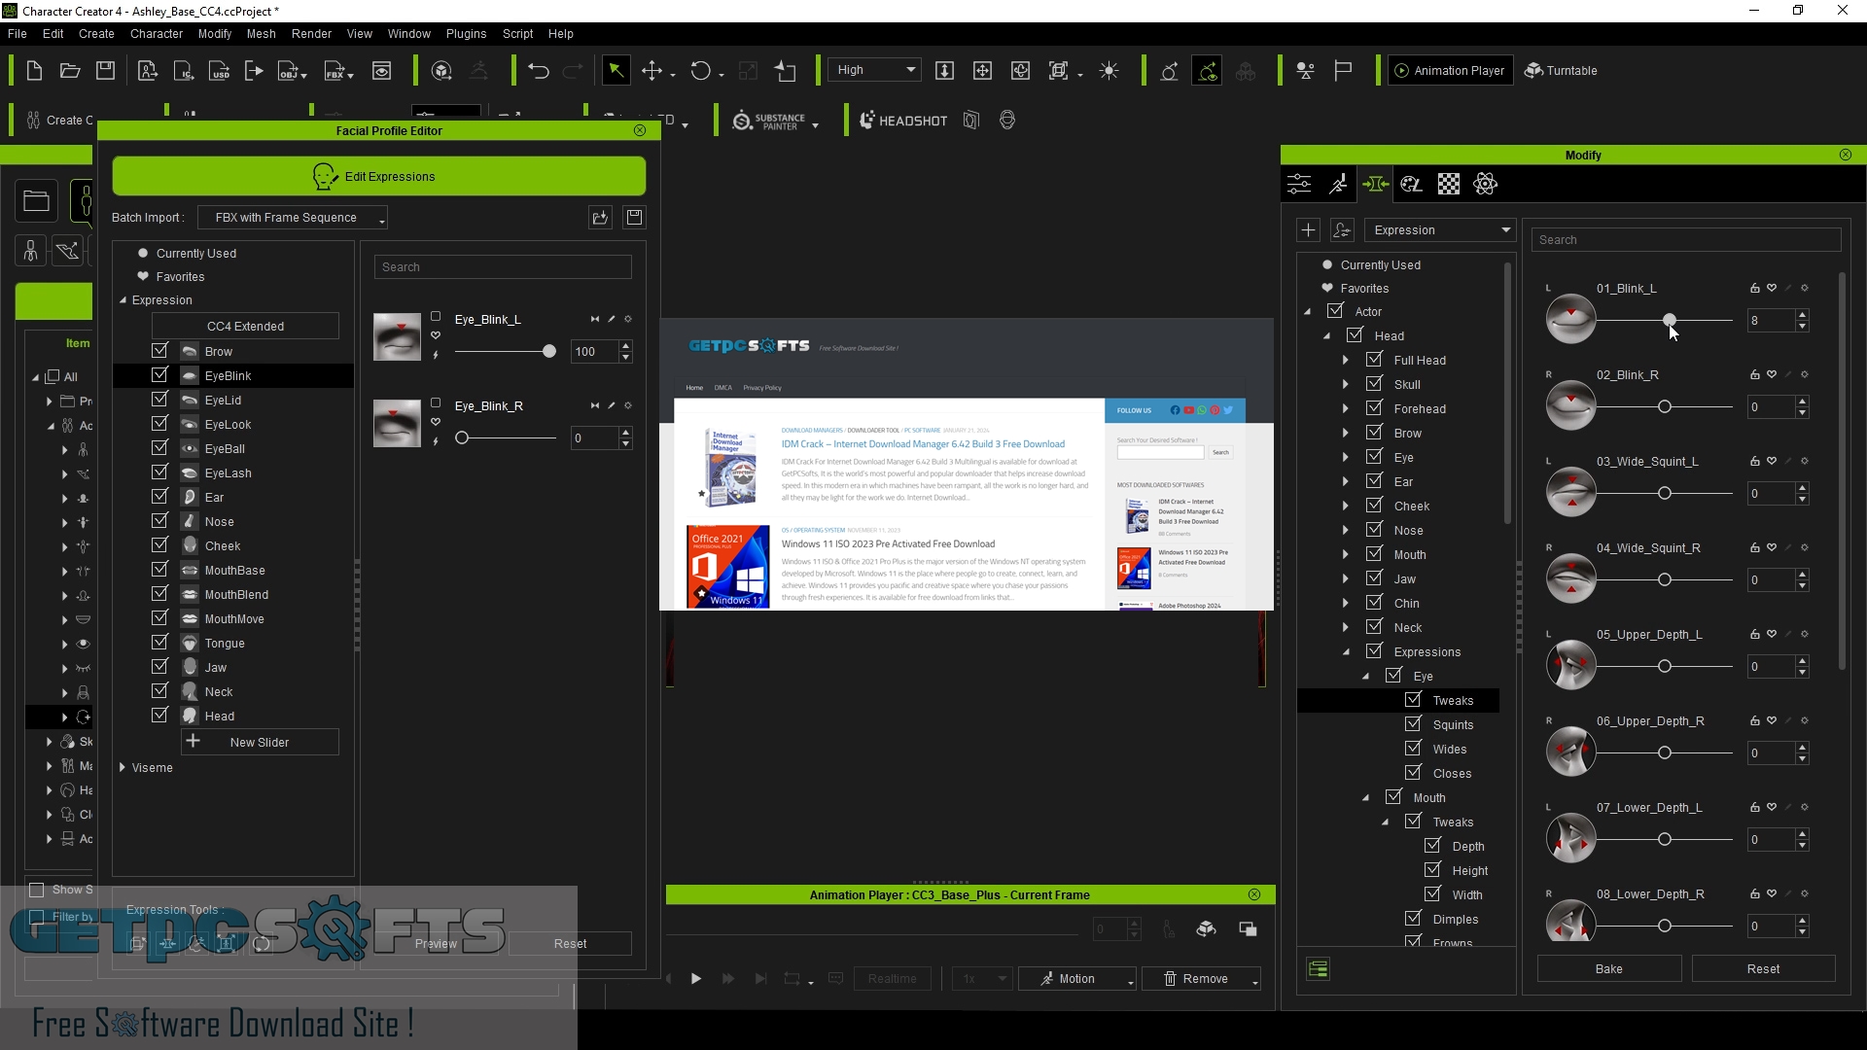The height and width of the screenshot is (1050, 1867).
Task: Collapse the Expression section in Facial Profile Editor
Action: [123, 300]
